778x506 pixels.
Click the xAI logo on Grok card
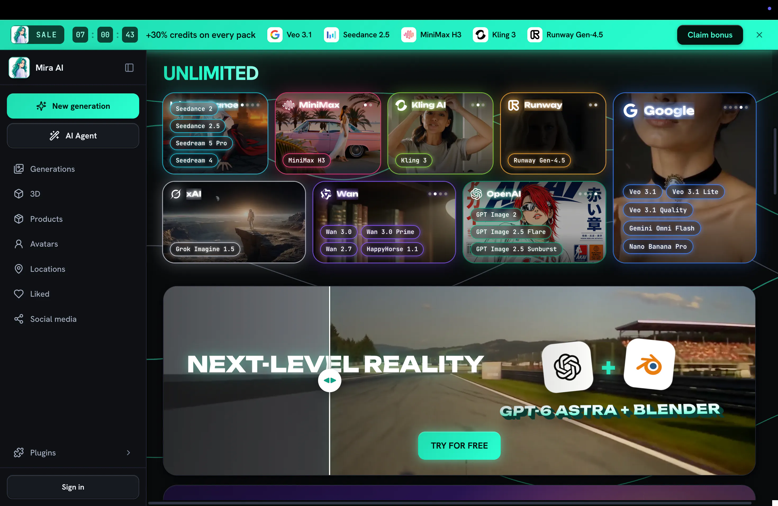click(x=176, y=194)
